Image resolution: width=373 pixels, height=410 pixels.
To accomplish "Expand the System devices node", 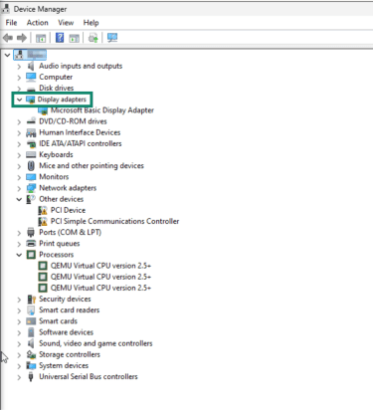I will [19, 366].
